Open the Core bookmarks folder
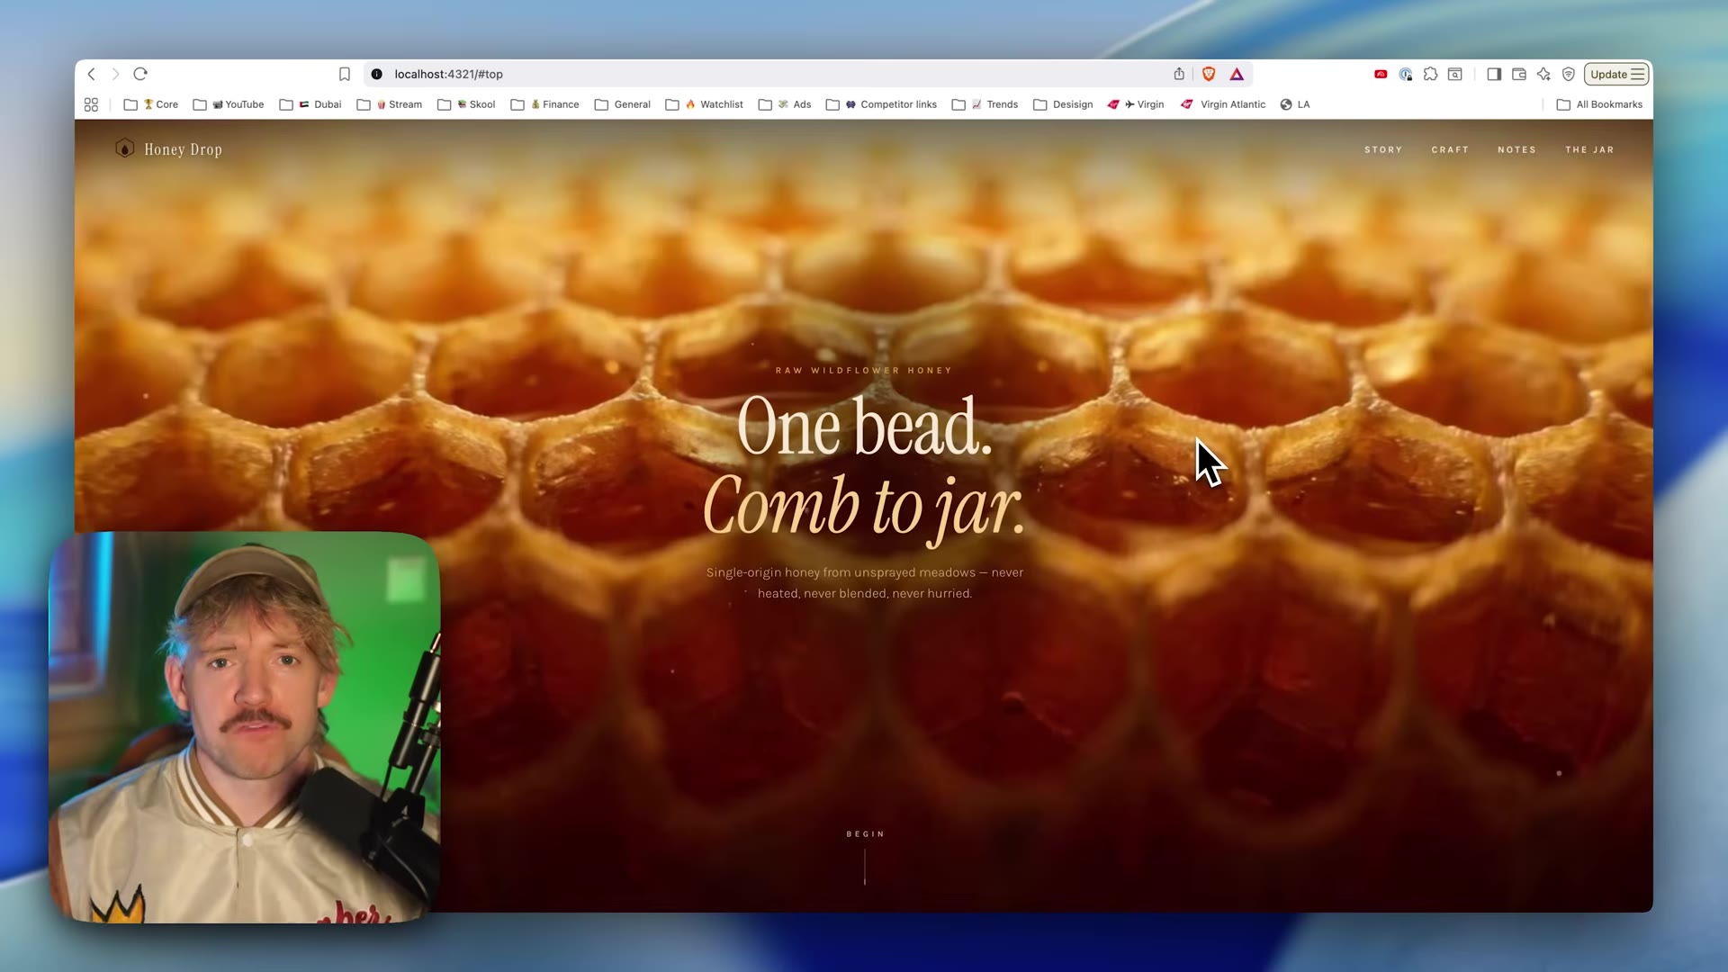This screenshot has height=972, width=1728. (x=151, y=104)
